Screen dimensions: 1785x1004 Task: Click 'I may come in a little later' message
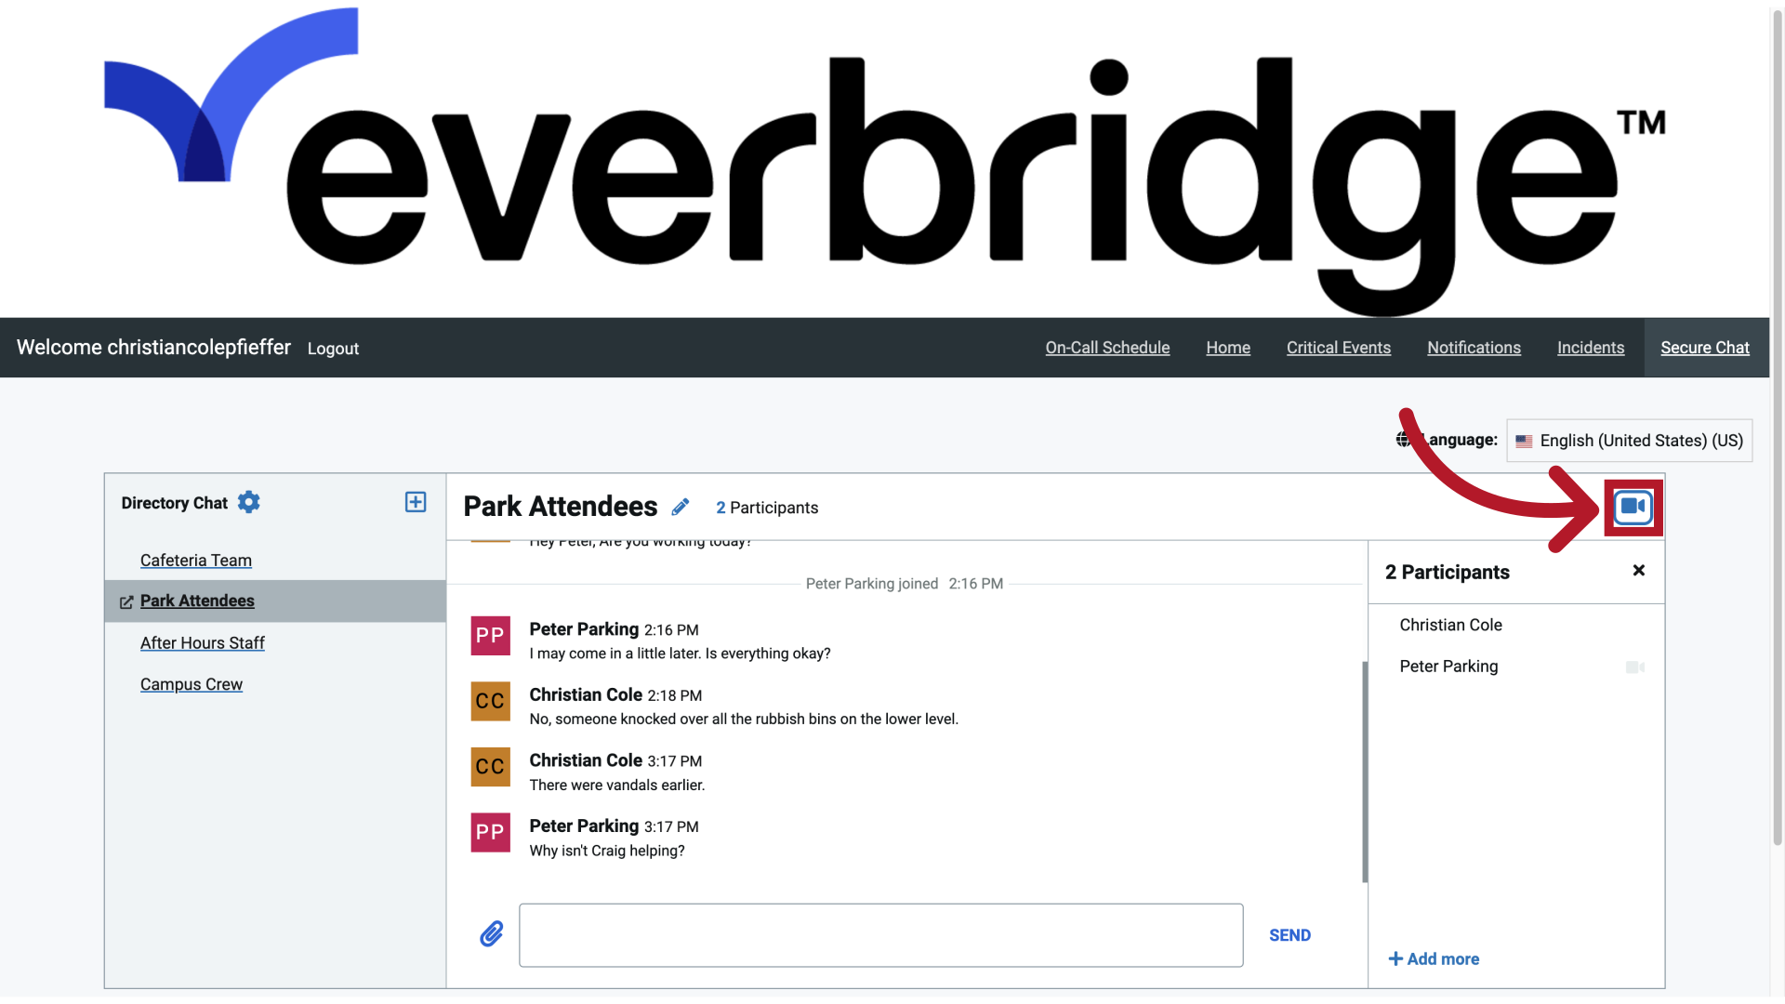(680, 654)
